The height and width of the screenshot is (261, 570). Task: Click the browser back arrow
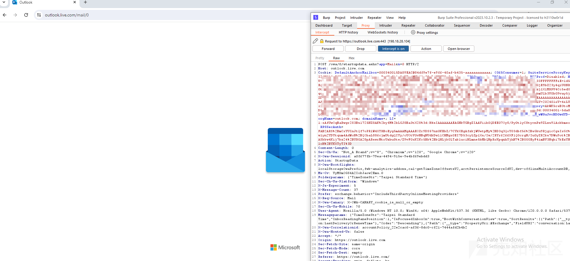pos(4,15)
